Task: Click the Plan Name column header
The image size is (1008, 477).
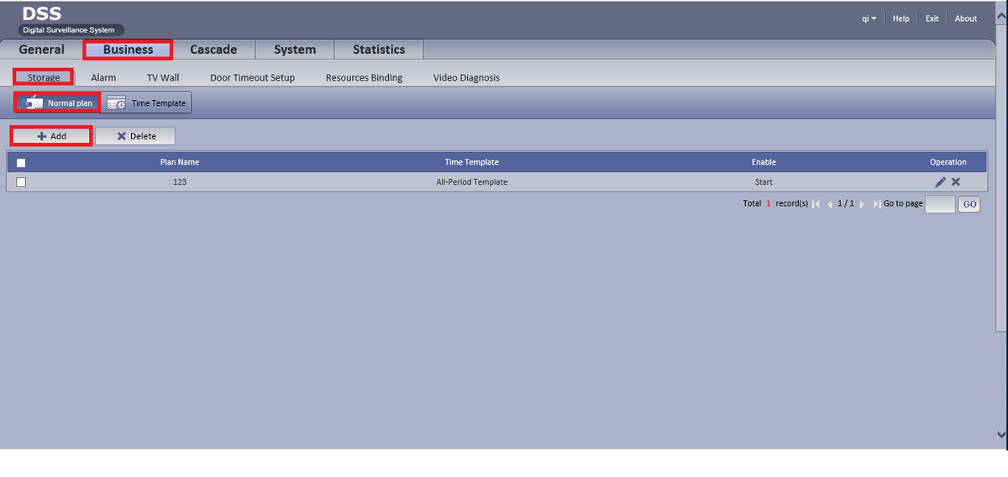Action: tap(180, 162)
